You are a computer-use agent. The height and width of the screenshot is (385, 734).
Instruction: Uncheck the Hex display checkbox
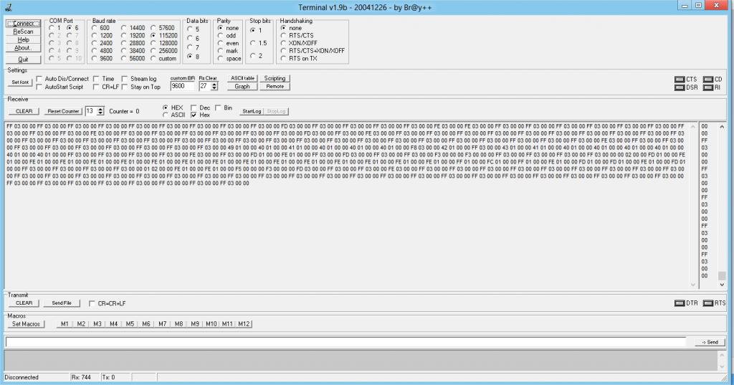(194, 115)
